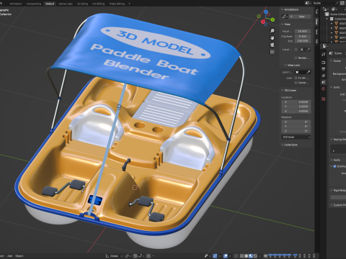This screenshot has width=346, height=259.
Task: Click 3D Cursor Location Z field
Action: pos(296,111)
